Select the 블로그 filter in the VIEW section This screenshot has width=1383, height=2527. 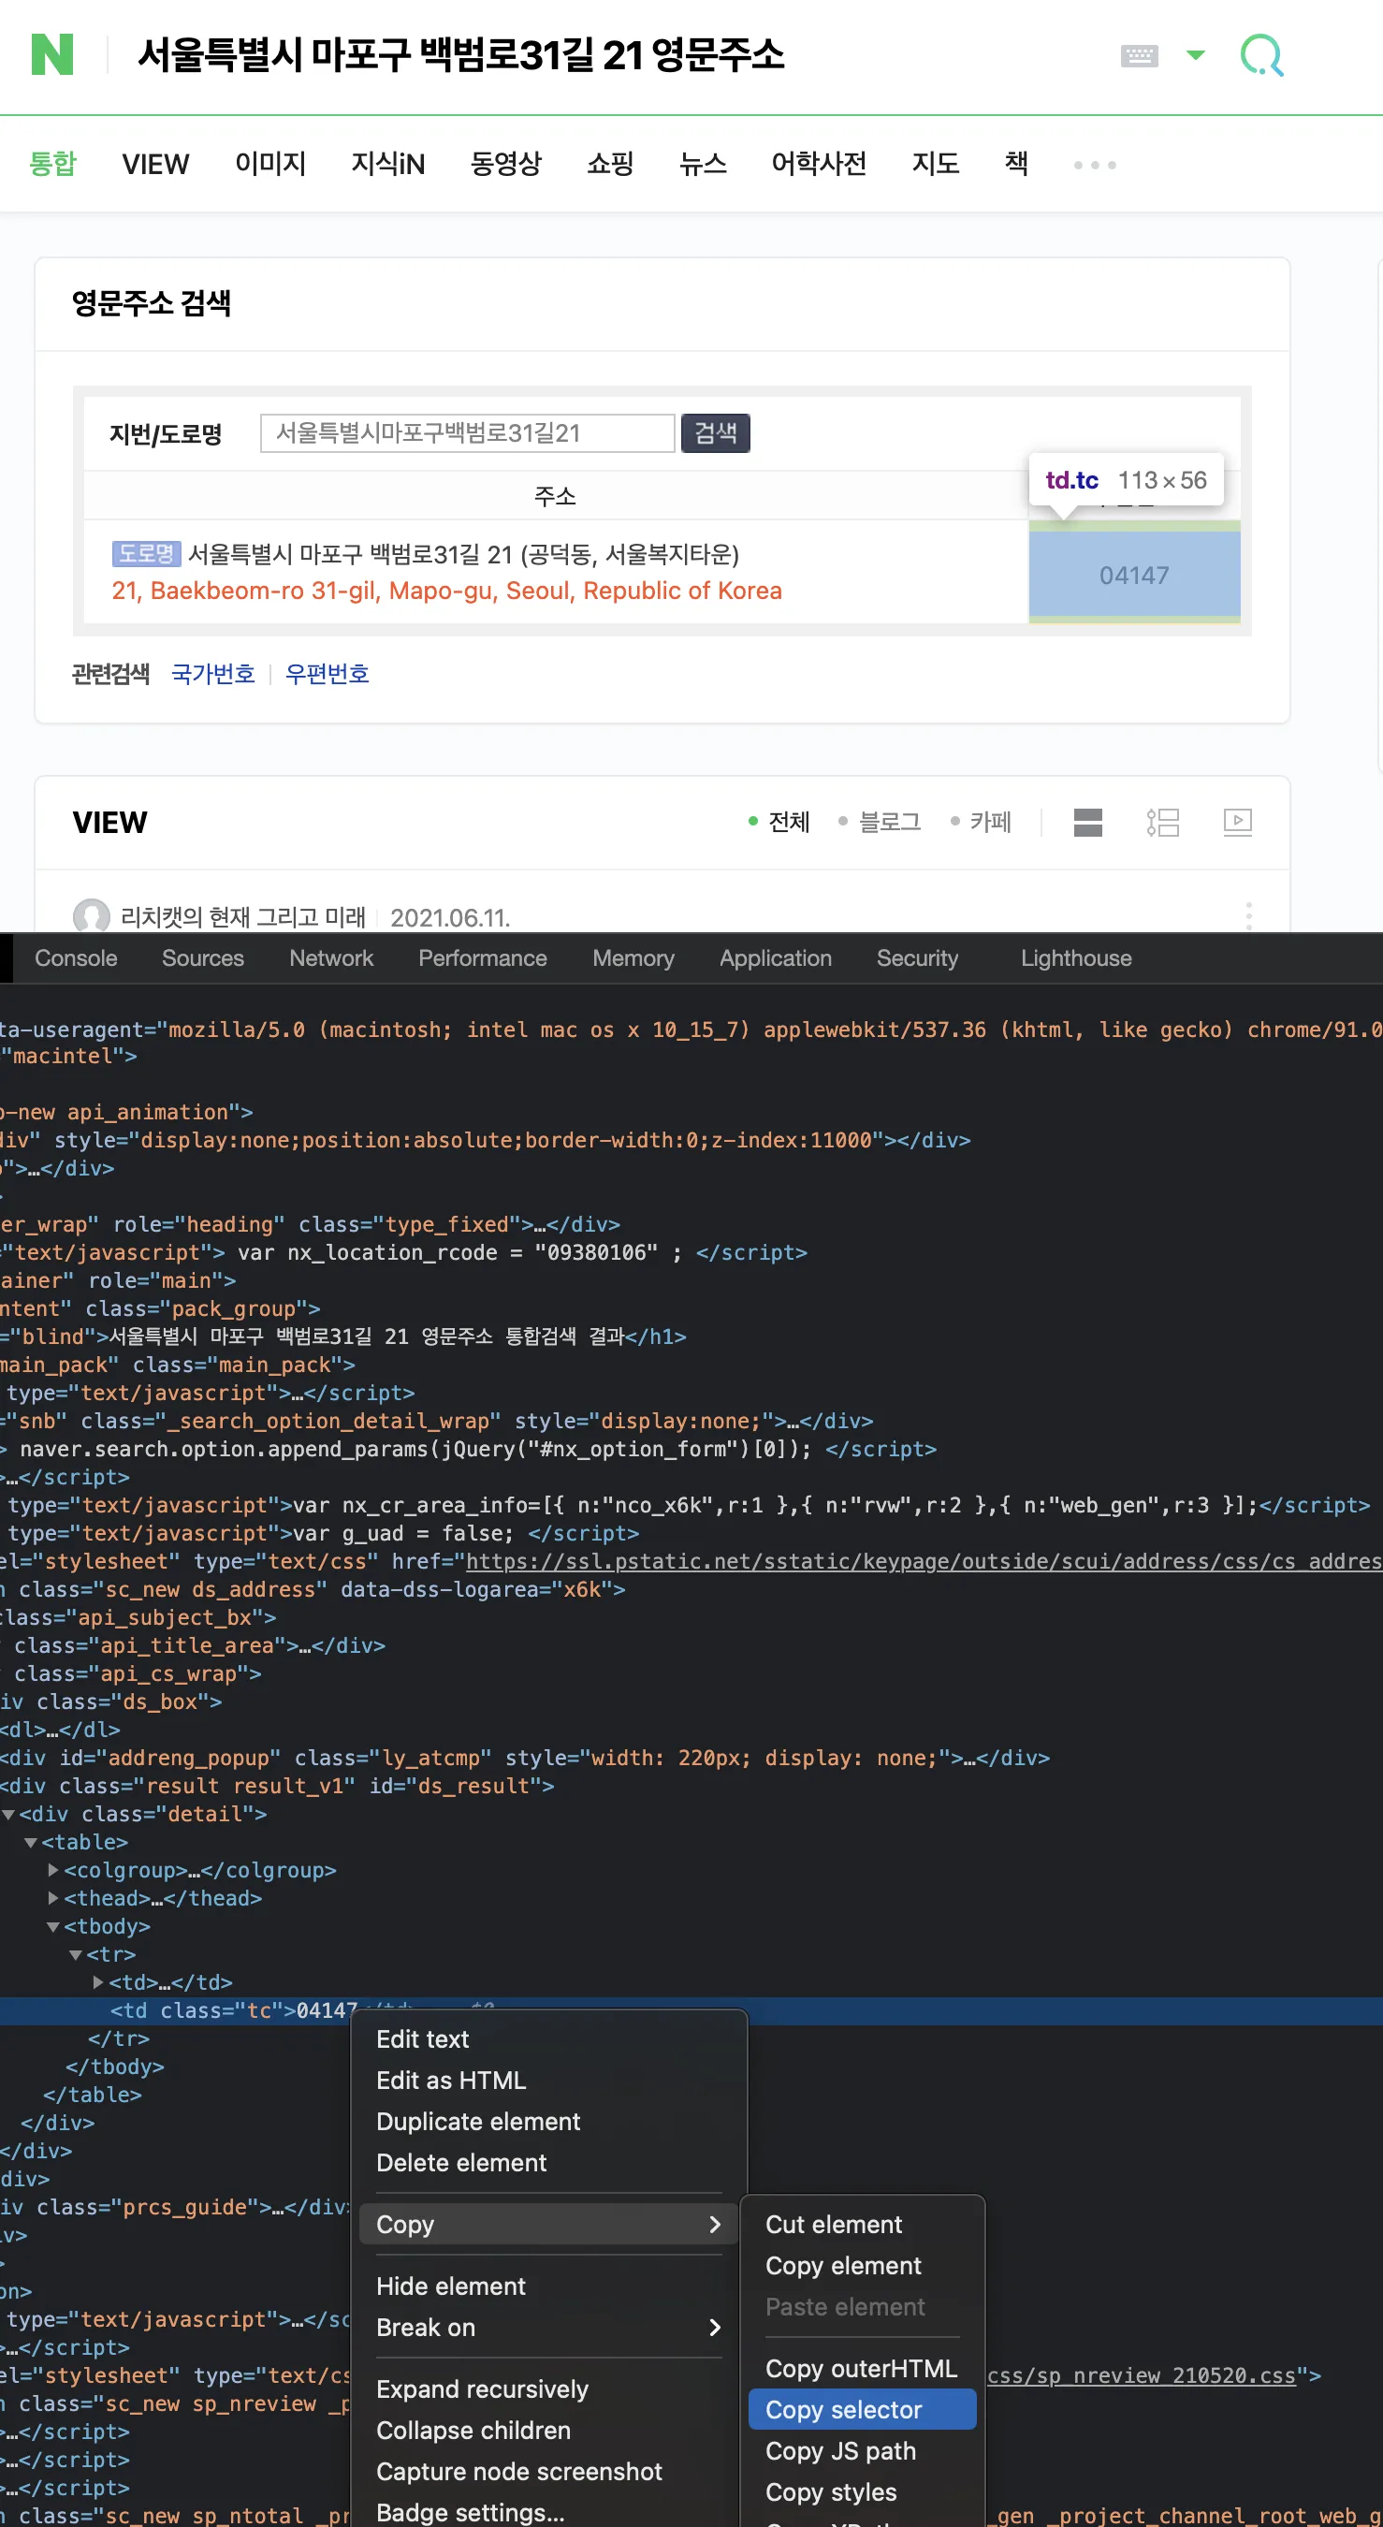pos(880,821)
